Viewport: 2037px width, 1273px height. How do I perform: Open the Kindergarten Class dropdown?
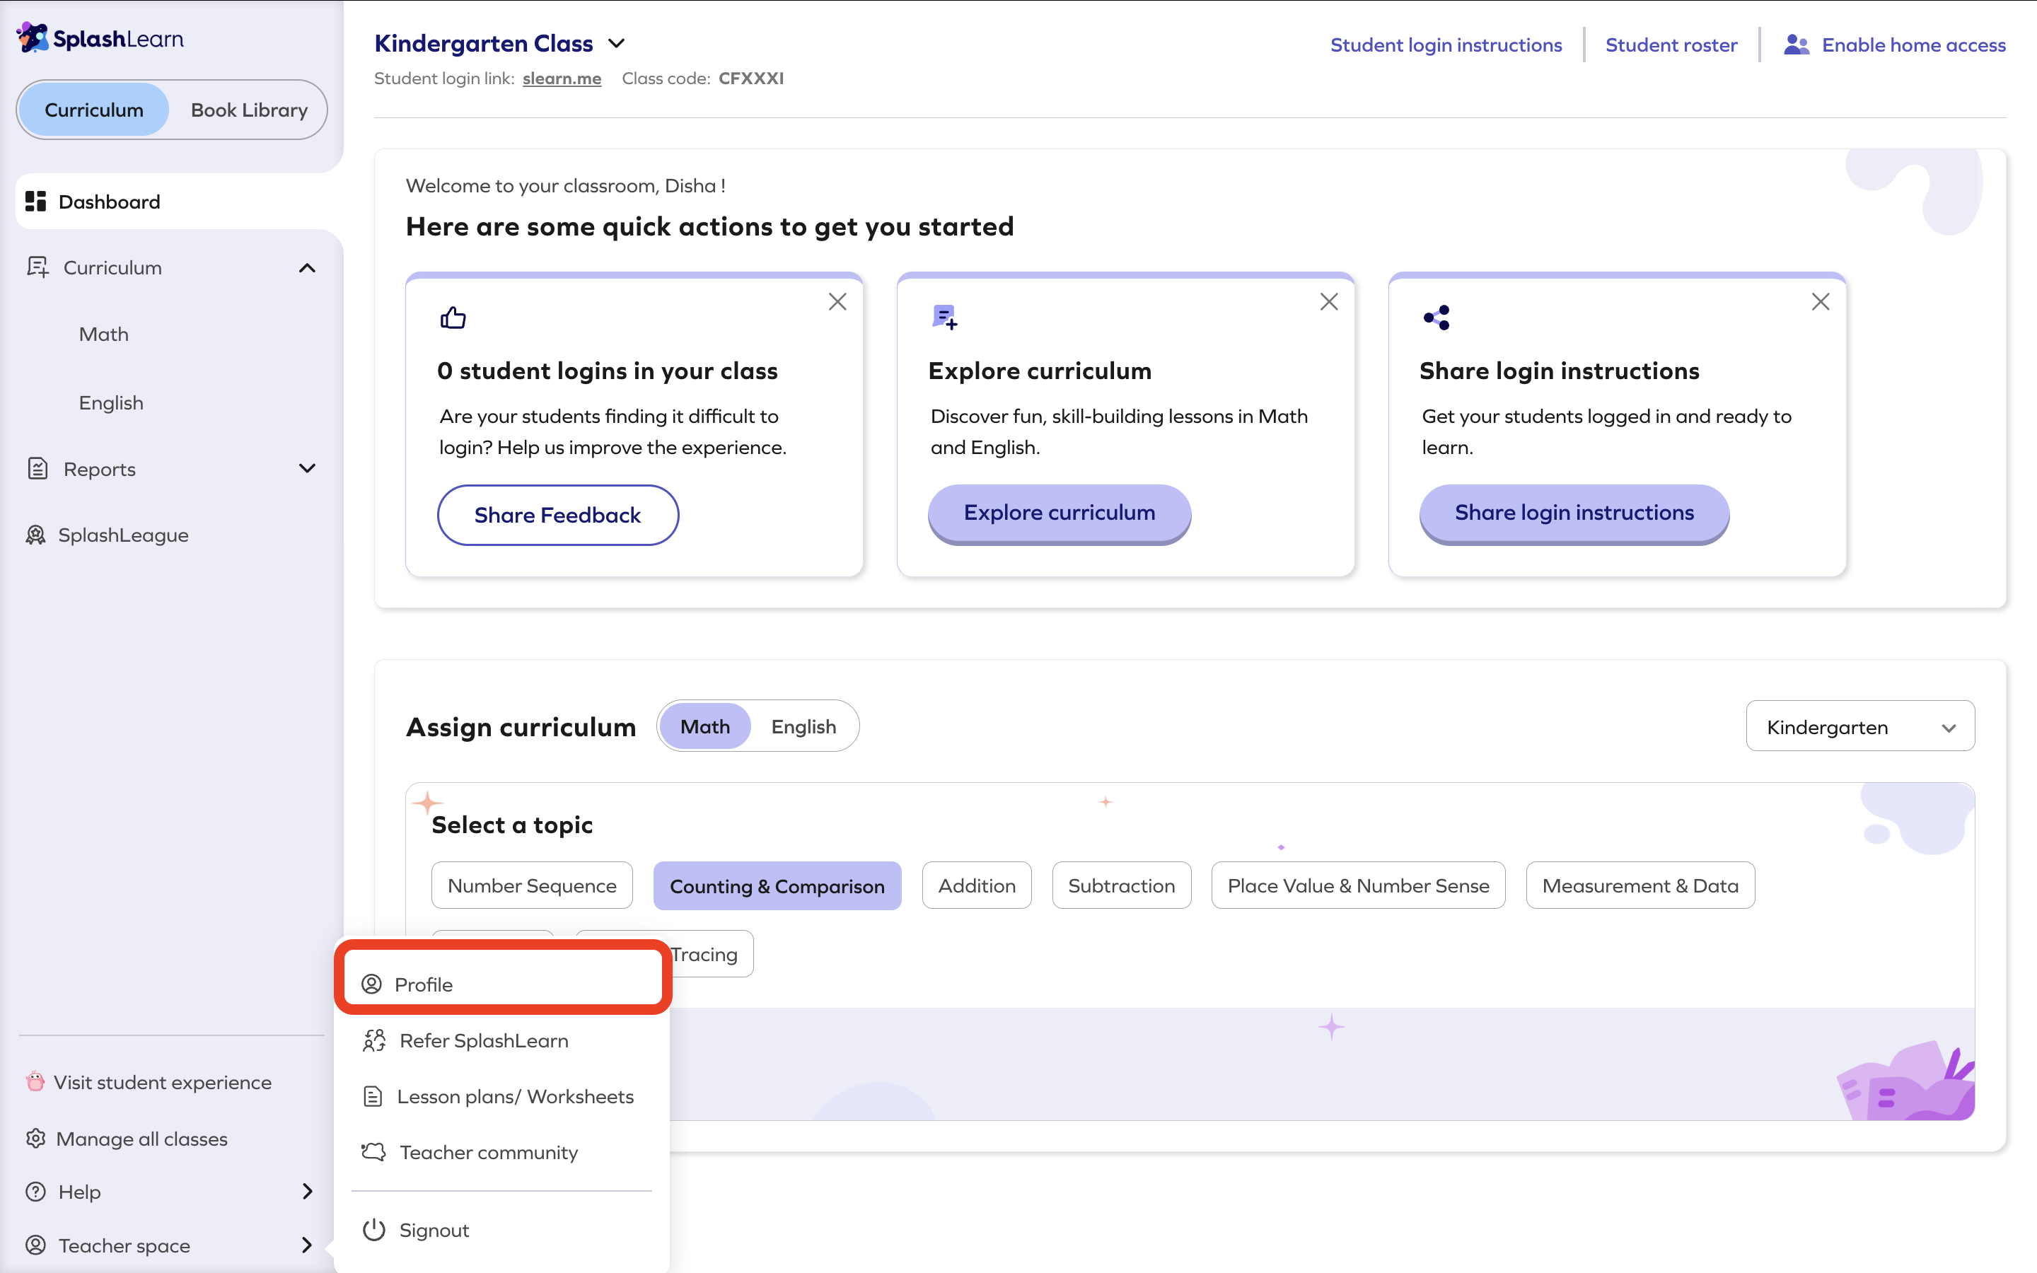[616, 43]
